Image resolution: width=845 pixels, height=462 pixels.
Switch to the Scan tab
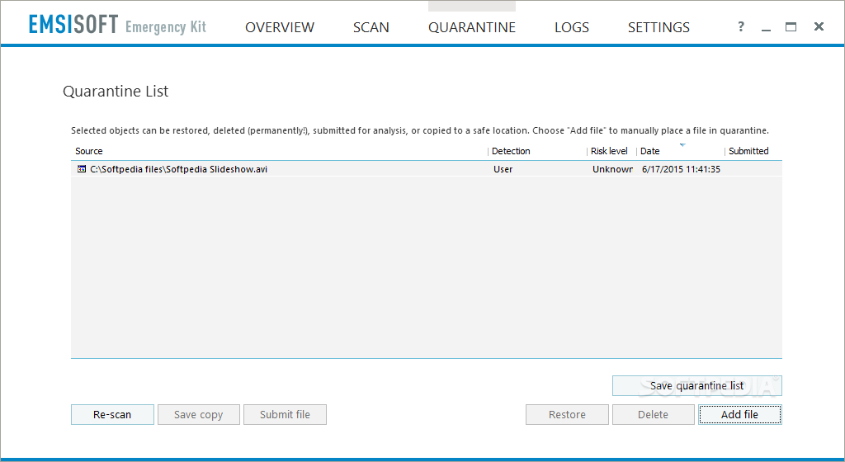(x=371, y=27)
